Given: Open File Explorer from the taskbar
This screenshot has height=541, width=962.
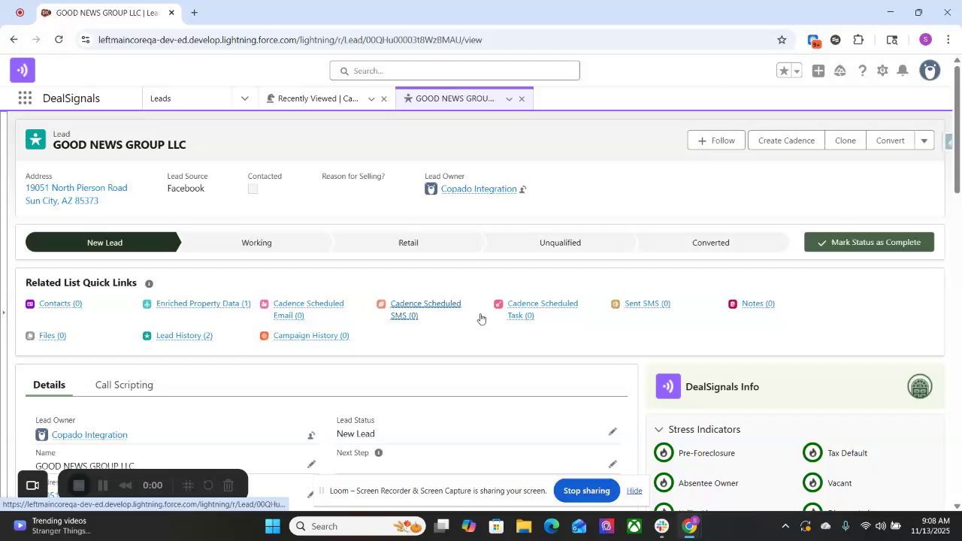Looking at the screenshot, I should (x=524, y=527).
